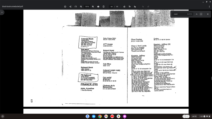Screen dimensions: 212x119
Task: Click 'Chez Denise' entry in document
Action: click(x=136, y=39)
